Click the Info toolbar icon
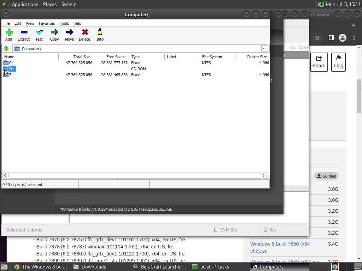This screenshot has width=362, height=271. [100, 35]
